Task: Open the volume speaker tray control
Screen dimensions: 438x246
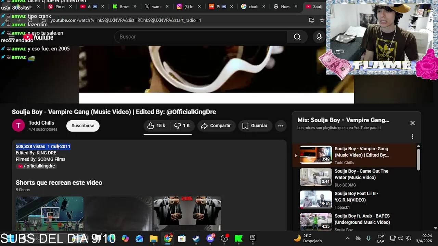Action: (x=400, y=238)
